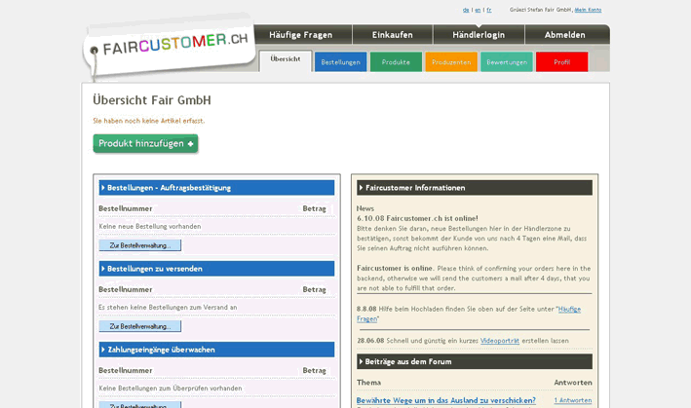Click notice Sie haben noch keine Artikel erfasst

point(149,121)
